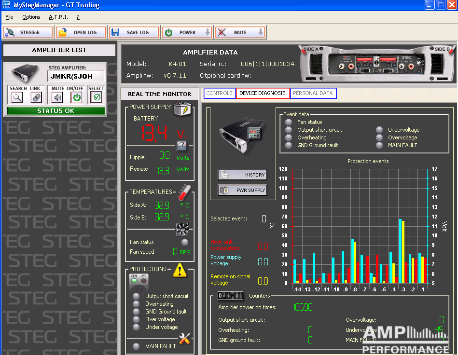The width and height of the screenshot is (458, 355).
Task: Click the main fault tools icon
Action: pos(184,339)
